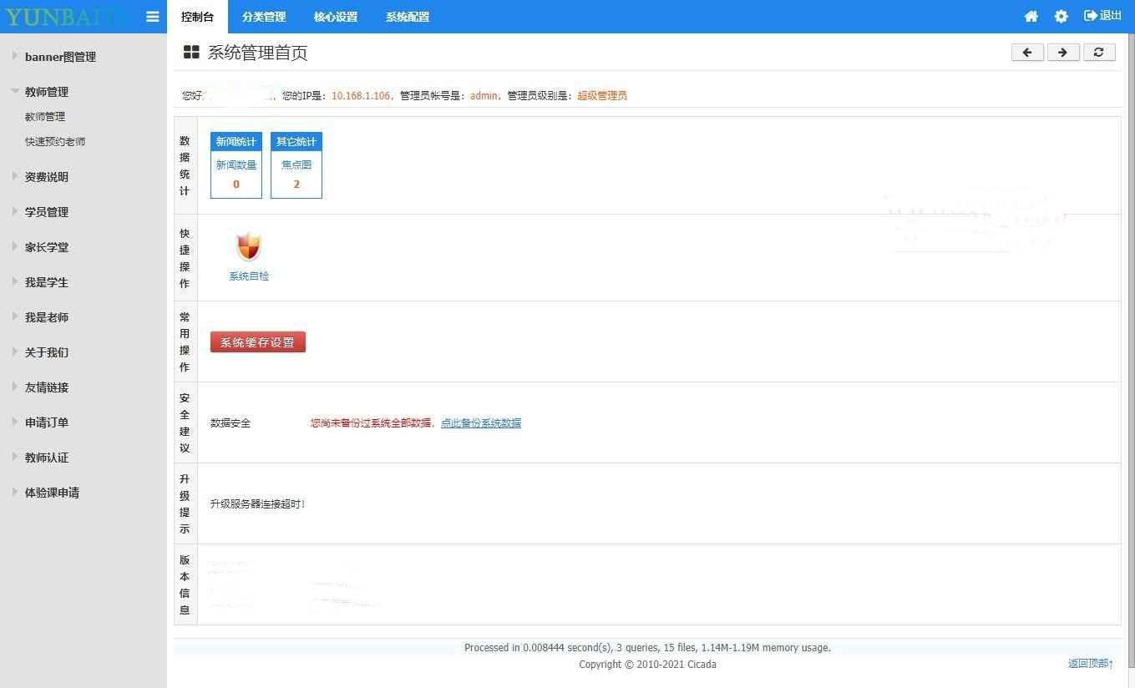Open settings gear icon in header
Viewport: 1135px width, 688px height.
[1061, 17]
